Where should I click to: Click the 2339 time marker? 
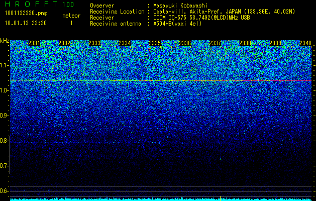[x=275, y=43]
